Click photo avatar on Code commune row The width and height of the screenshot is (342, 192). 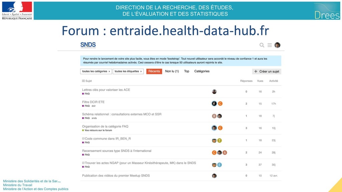coord(214,140)
